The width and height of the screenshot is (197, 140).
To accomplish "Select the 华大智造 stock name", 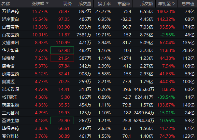I will point(10,50).
